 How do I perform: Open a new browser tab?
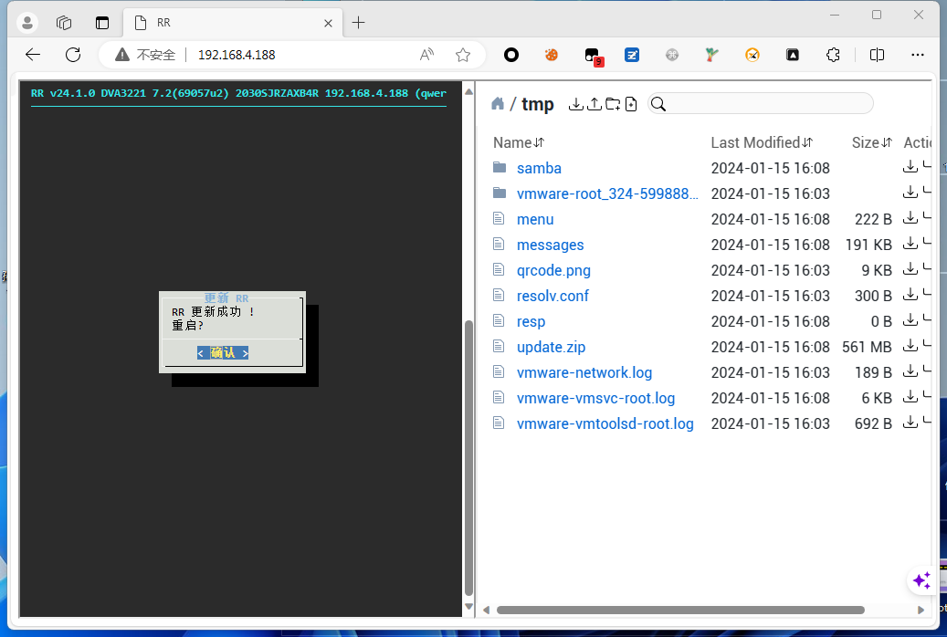click(x=358, y=23)
